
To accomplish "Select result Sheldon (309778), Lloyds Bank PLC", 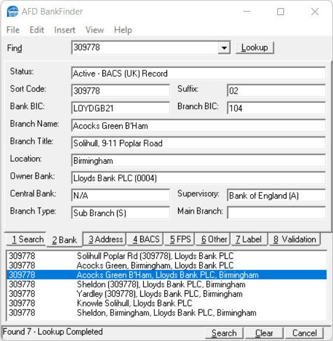I will 166,285.
